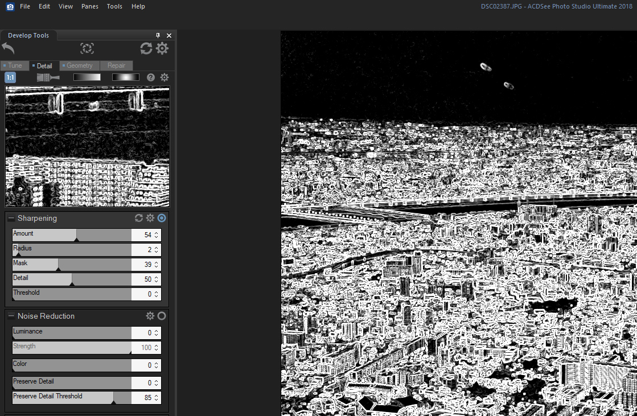
Task: Click the Sharpening Amount slider track
Action: (72, 235)
